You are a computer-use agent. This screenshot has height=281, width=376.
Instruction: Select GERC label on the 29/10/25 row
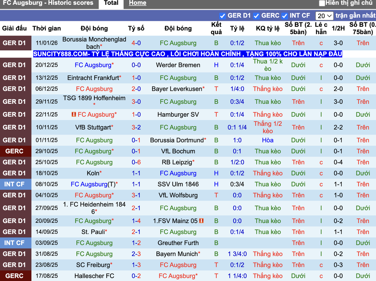[x=14, y=151]
